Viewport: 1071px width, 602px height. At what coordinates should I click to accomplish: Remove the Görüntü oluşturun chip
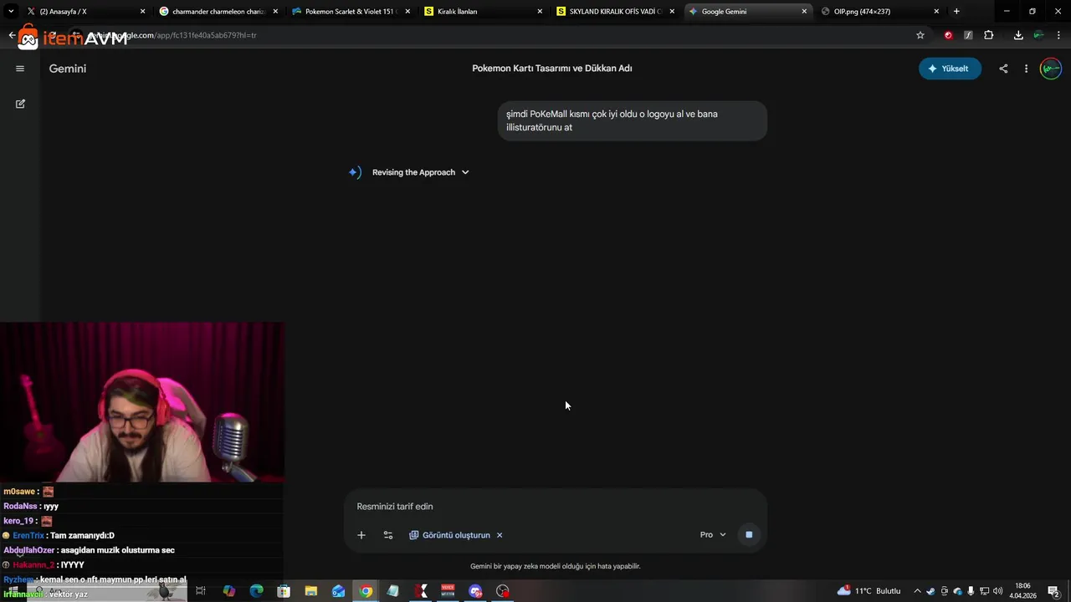coord(500,535)
